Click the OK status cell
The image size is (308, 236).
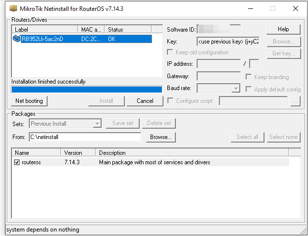[112, 39]
